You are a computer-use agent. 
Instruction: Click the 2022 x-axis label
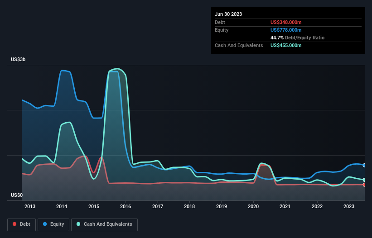click(317, 206)
